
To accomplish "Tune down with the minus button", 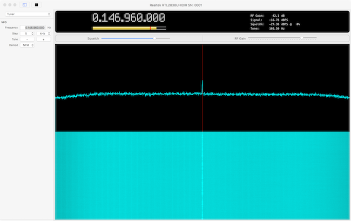I will point(27,39).
